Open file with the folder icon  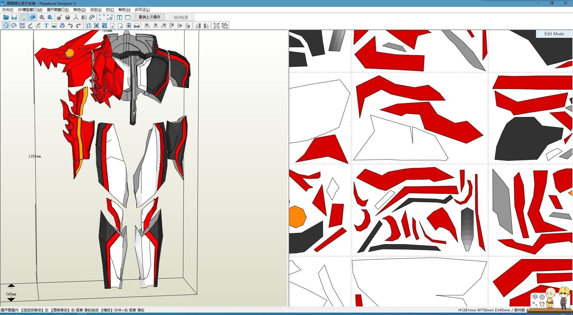click(6, 17)
